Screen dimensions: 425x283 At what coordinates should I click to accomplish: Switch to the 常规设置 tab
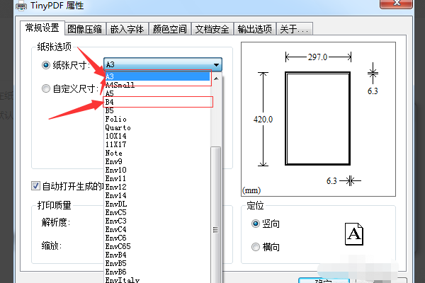click(x=42, y=28)
